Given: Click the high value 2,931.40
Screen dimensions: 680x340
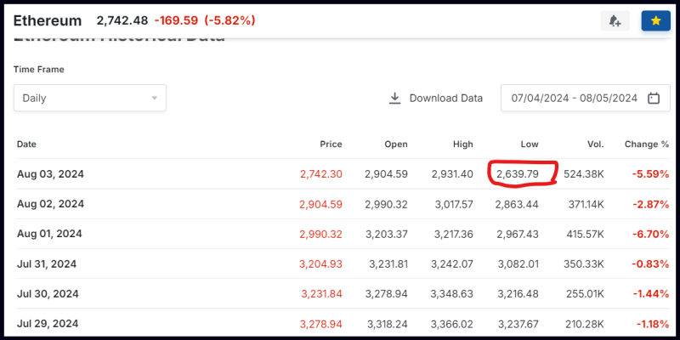Looking at the screenshot, I should [452, 174].
